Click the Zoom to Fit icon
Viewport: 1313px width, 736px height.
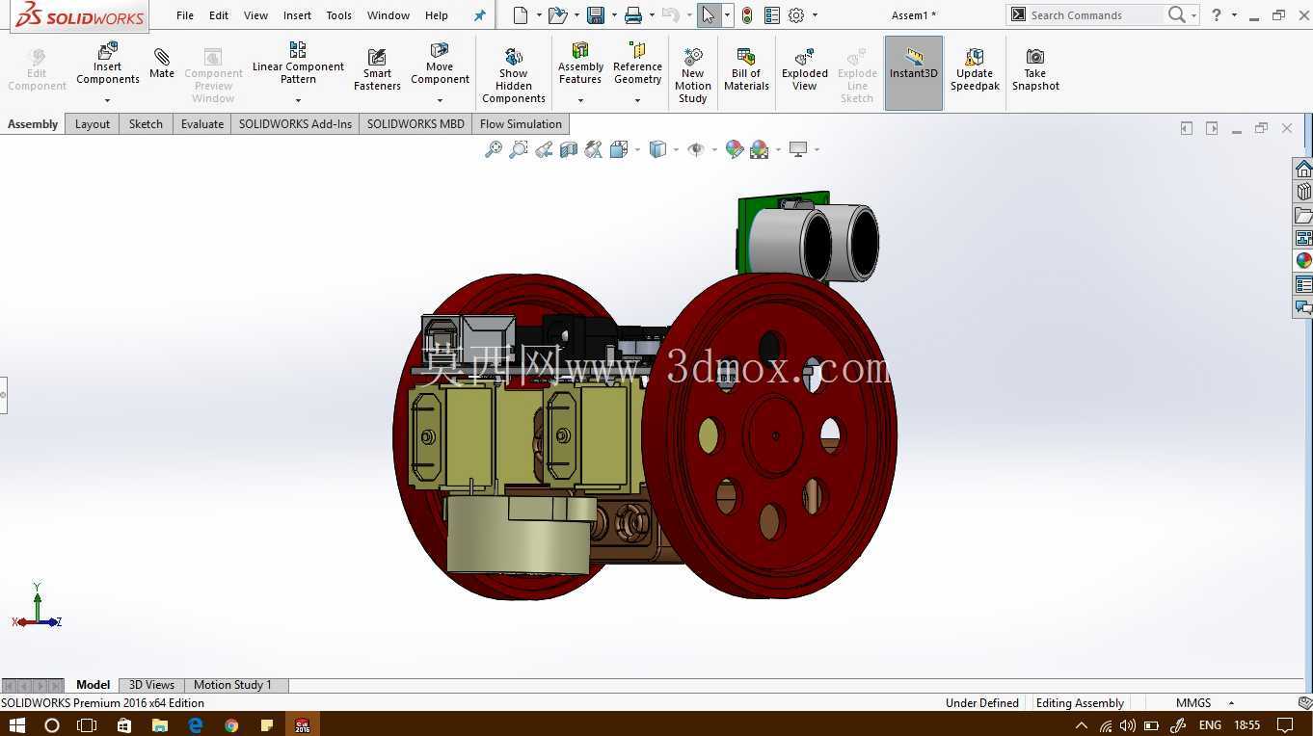[494, 149]
